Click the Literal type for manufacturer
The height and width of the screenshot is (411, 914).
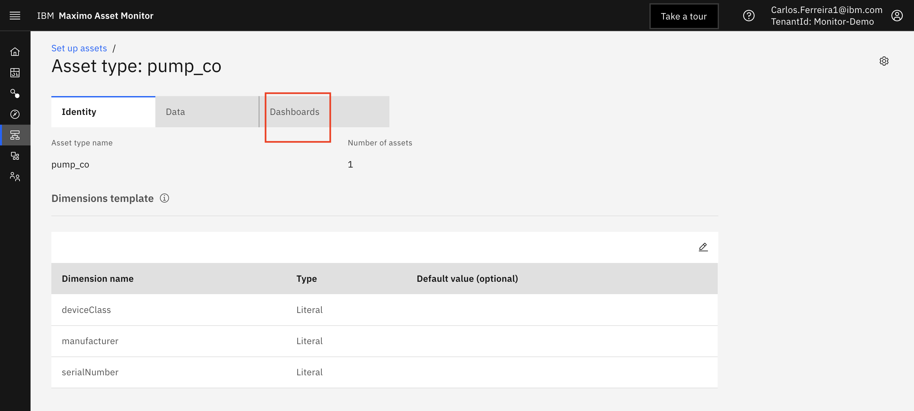309,341
